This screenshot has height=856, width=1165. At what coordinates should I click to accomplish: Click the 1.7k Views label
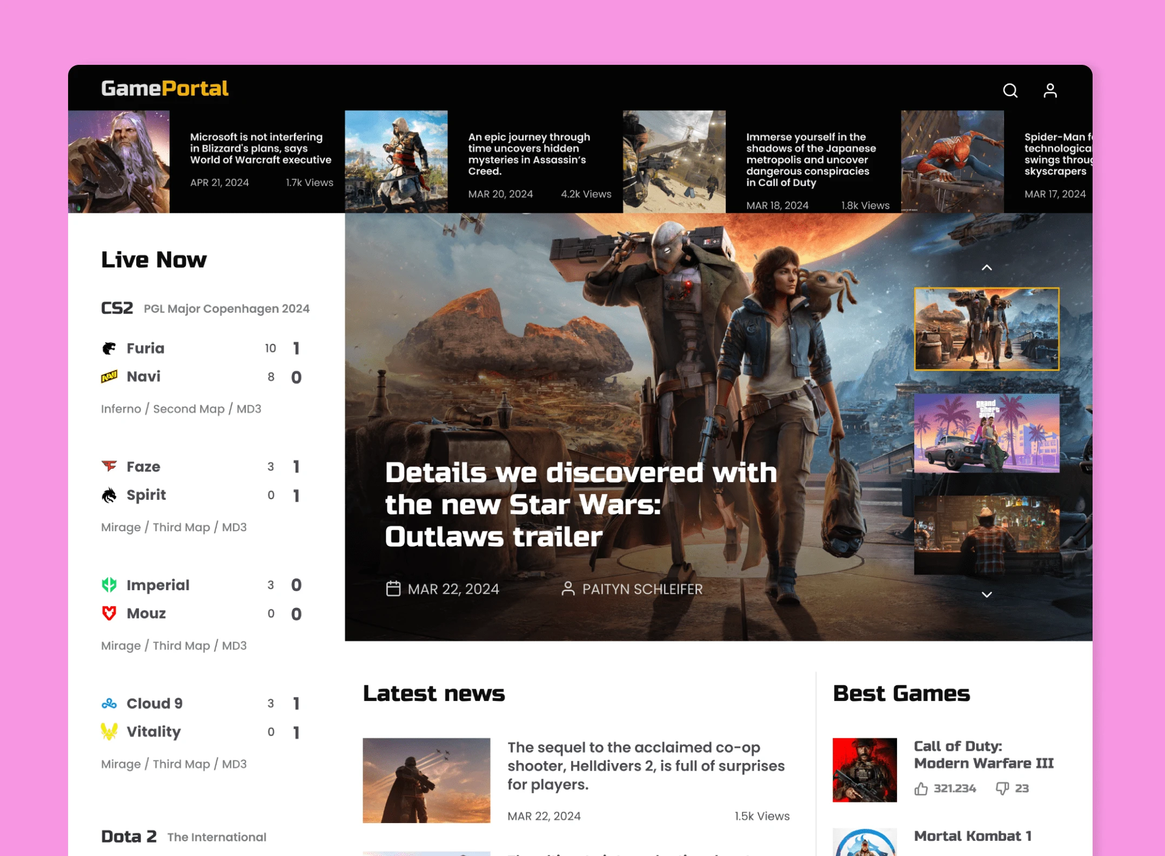click(x=310, y=183)
